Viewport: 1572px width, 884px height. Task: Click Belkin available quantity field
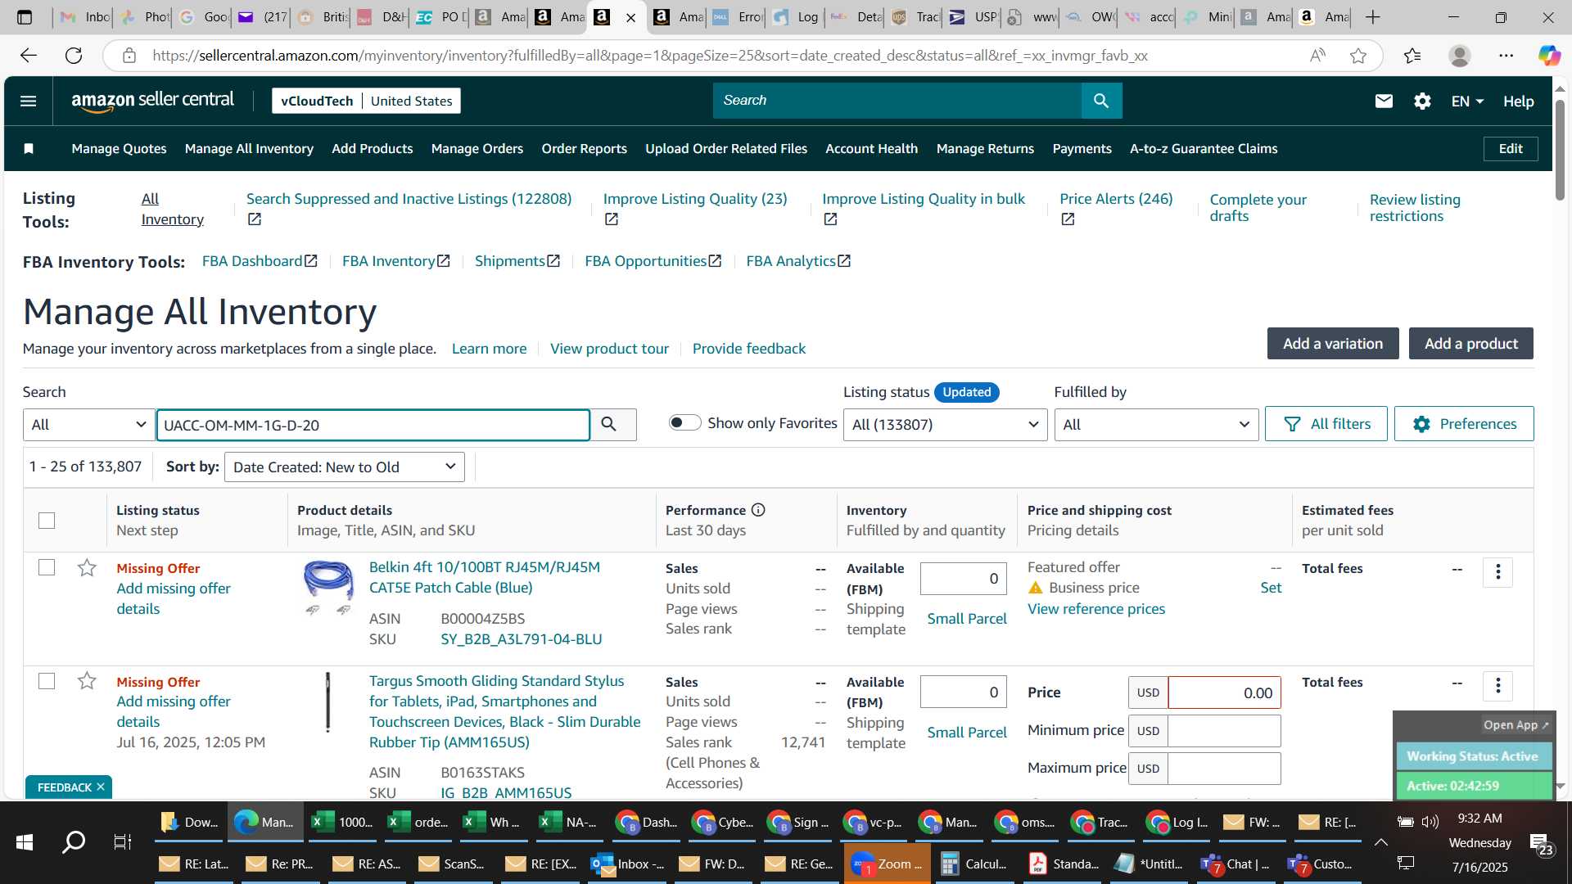[963, 578]
